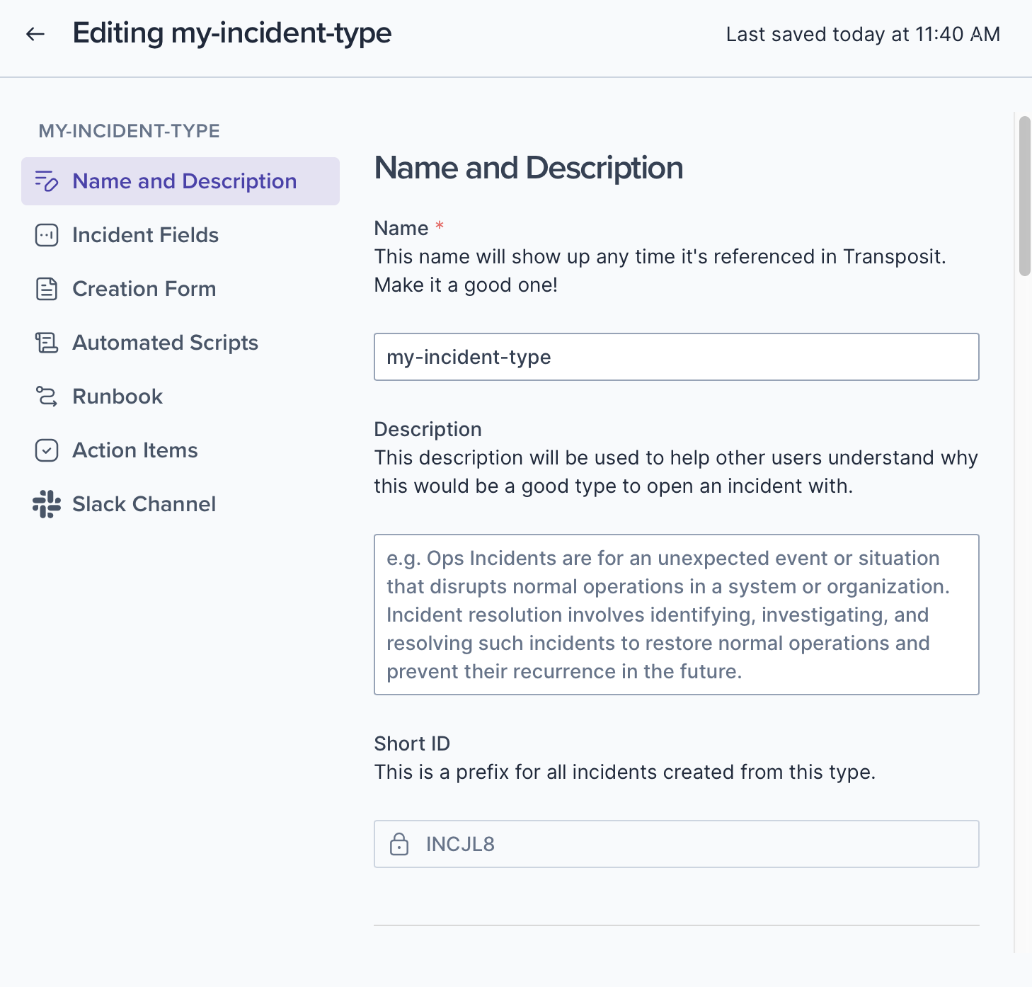The image size is (1032, 987).
Task: Click into the Description text area
Action: click(676, 615)
